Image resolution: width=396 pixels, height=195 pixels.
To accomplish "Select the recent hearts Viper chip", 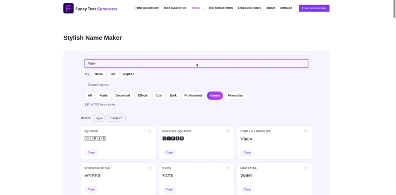I will [x=116, y=118].
